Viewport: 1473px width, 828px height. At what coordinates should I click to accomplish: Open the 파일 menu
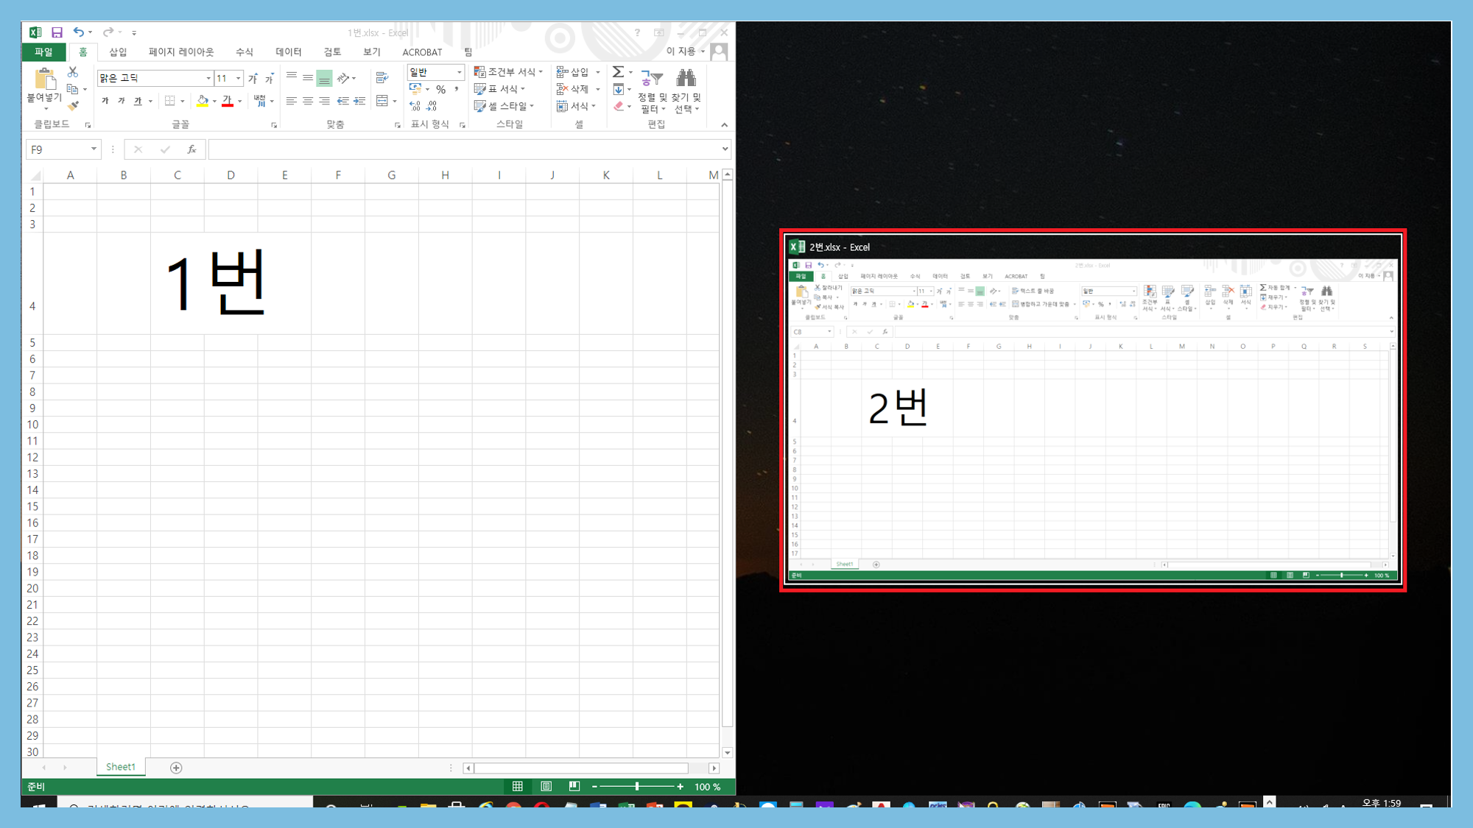coord(43,52)
